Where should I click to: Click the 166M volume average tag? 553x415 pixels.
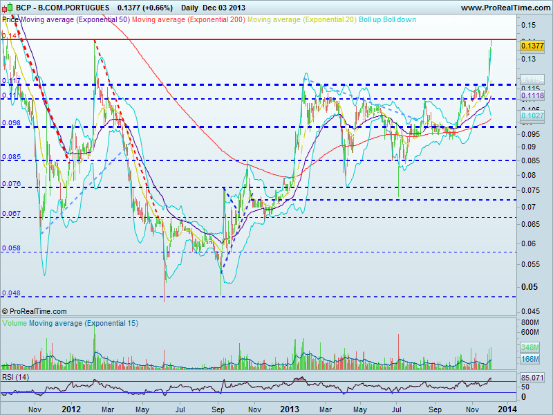(x=529, y=359)
